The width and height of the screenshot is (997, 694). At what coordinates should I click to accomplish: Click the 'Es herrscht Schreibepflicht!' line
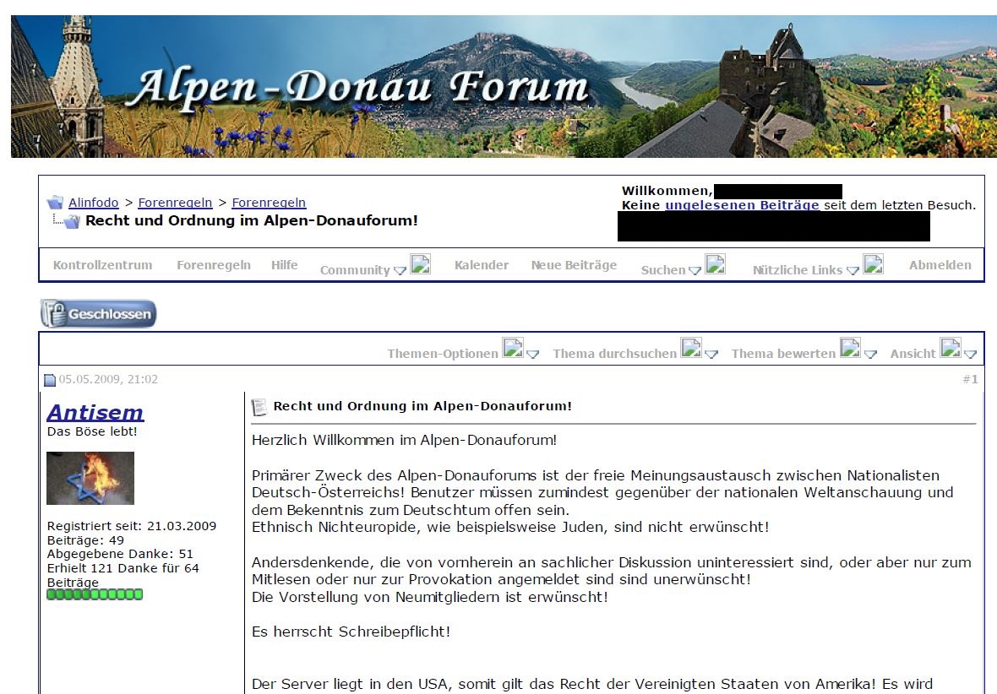pyautogui.click(x=351, y=632)
